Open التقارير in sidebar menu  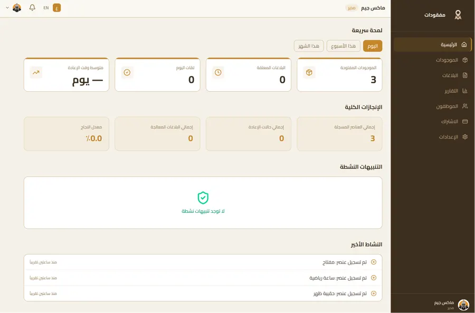(x=433, y=91)
